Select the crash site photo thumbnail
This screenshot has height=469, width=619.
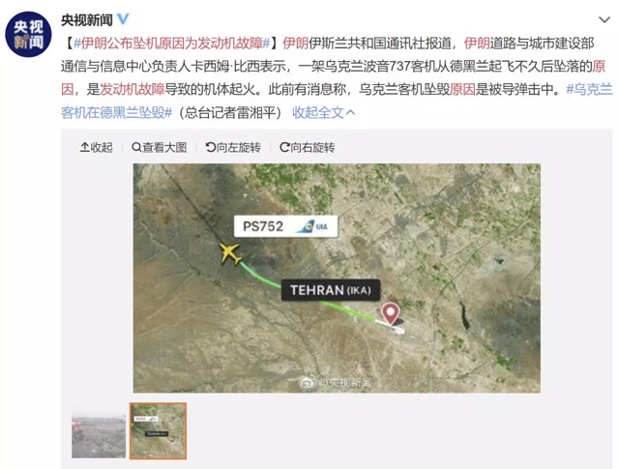99,430
